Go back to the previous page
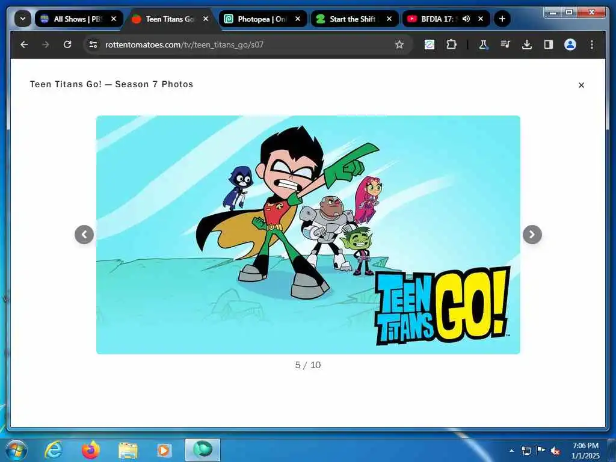 click(24, 45)
